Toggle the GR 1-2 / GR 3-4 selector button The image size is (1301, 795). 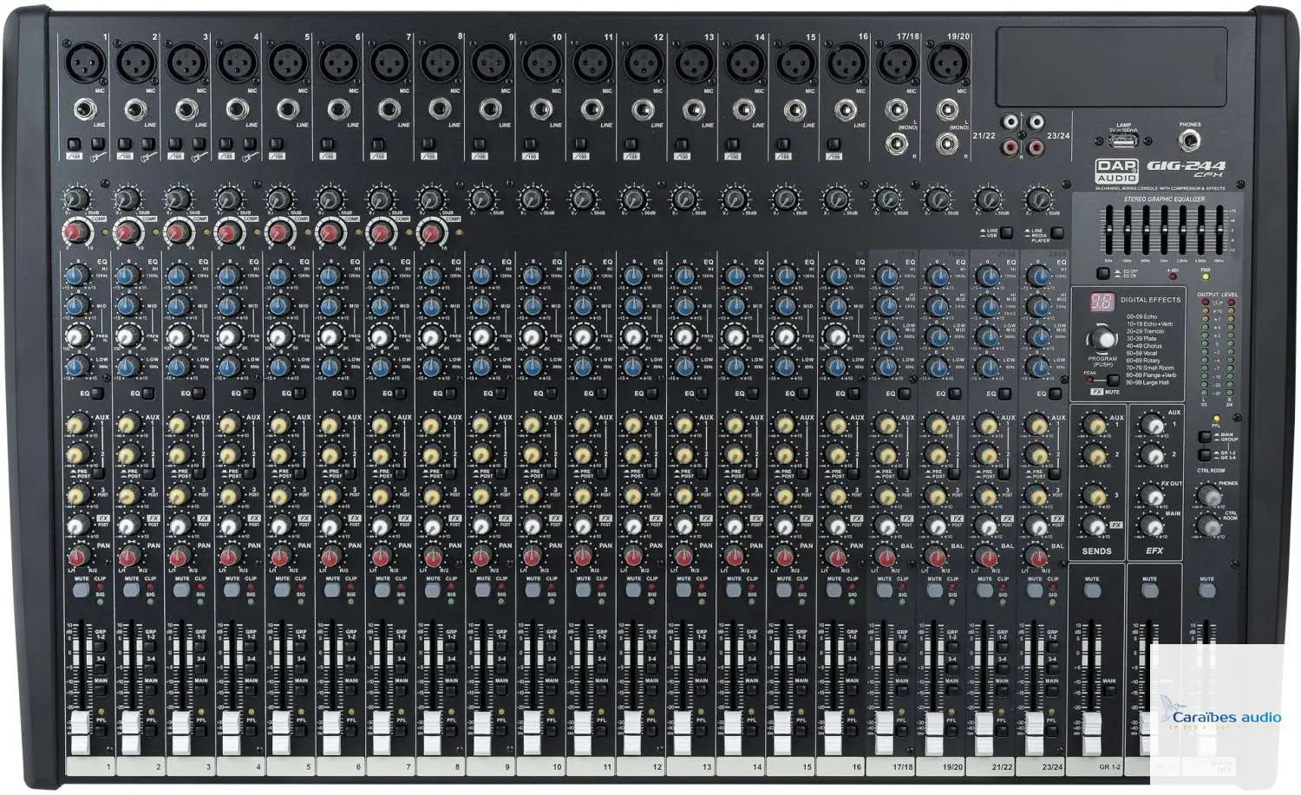pos(1205,453)
